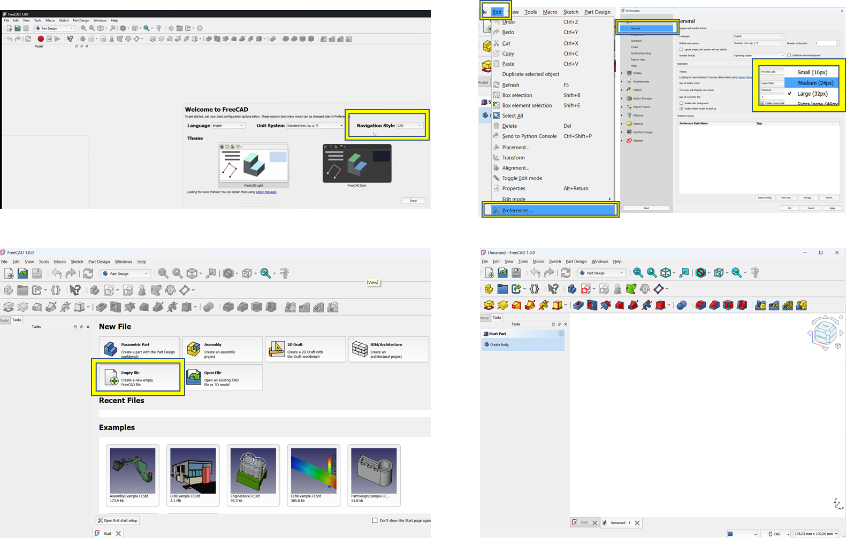Click Parametric Part card on Start page
This screenshot has height=538, width=846.
[x=139, y=349]
